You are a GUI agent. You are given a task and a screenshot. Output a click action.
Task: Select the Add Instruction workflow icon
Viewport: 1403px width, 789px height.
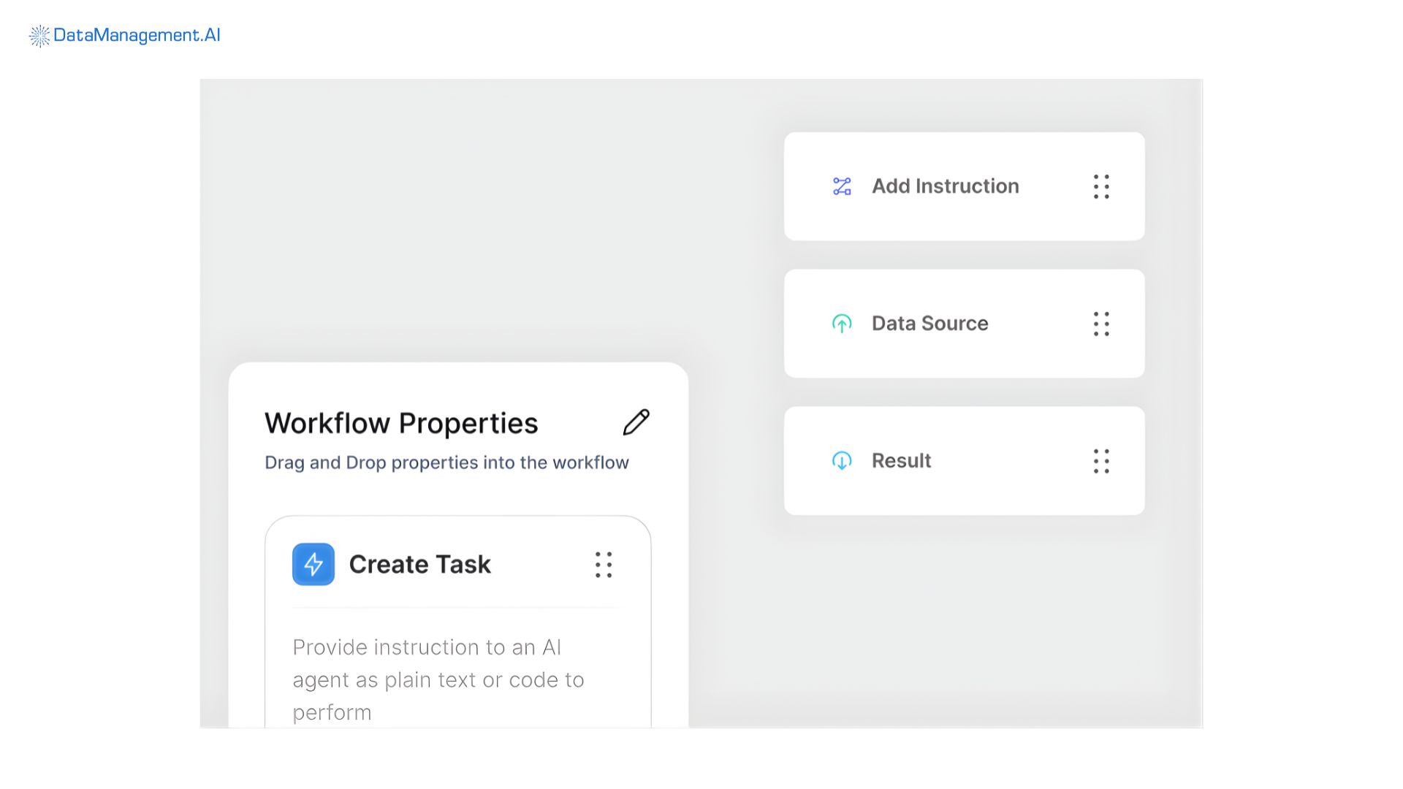point(842,186)
